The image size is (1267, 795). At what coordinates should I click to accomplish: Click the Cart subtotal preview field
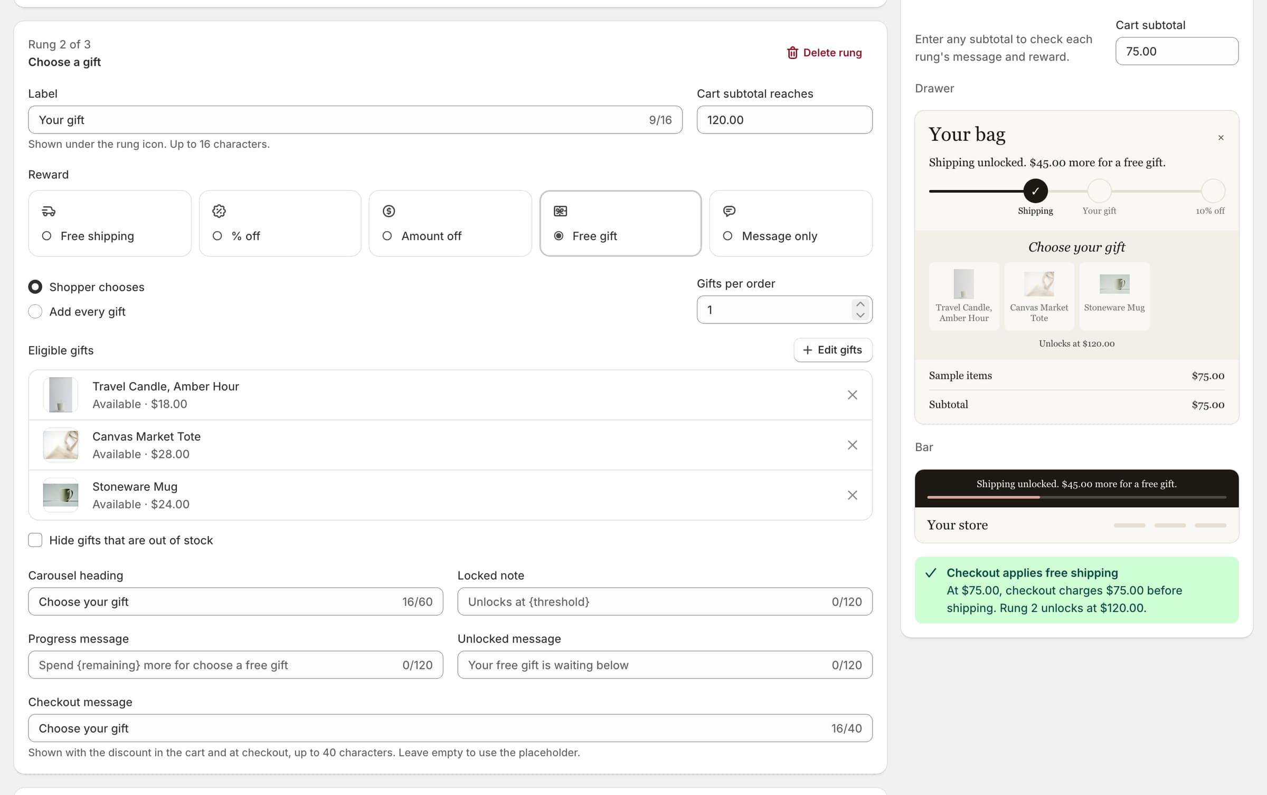[1177, 51]
